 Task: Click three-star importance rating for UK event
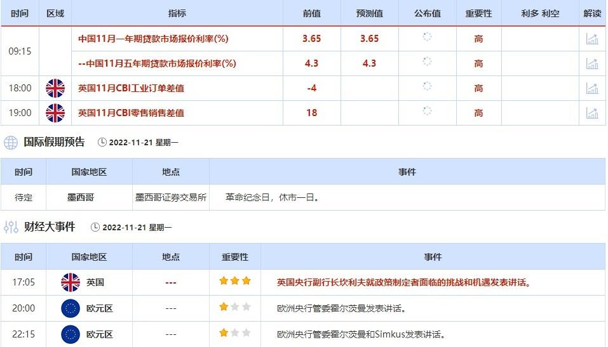[x=235, y=281]
